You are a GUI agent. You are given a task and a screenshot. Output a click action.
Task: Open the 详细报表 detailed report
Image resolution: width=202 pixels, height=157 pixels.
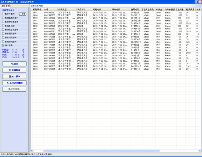14,70
